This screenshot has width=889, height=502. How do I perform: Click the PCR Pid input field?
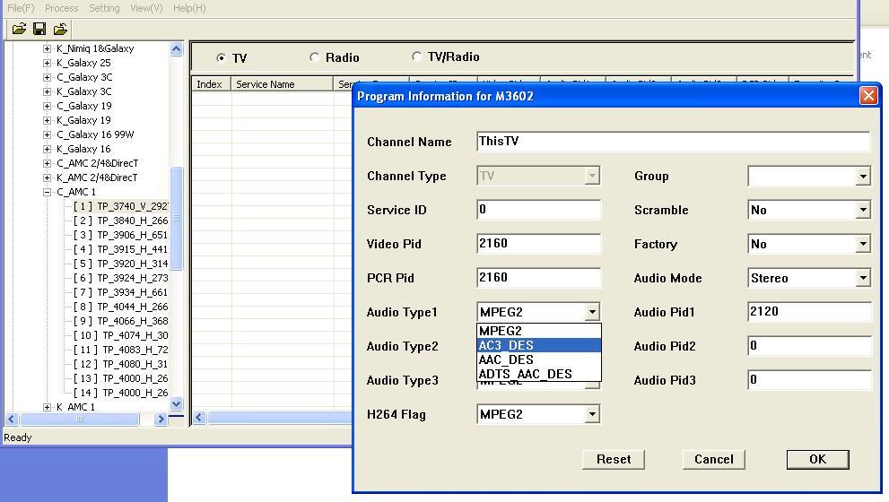(x=538, y=278)
